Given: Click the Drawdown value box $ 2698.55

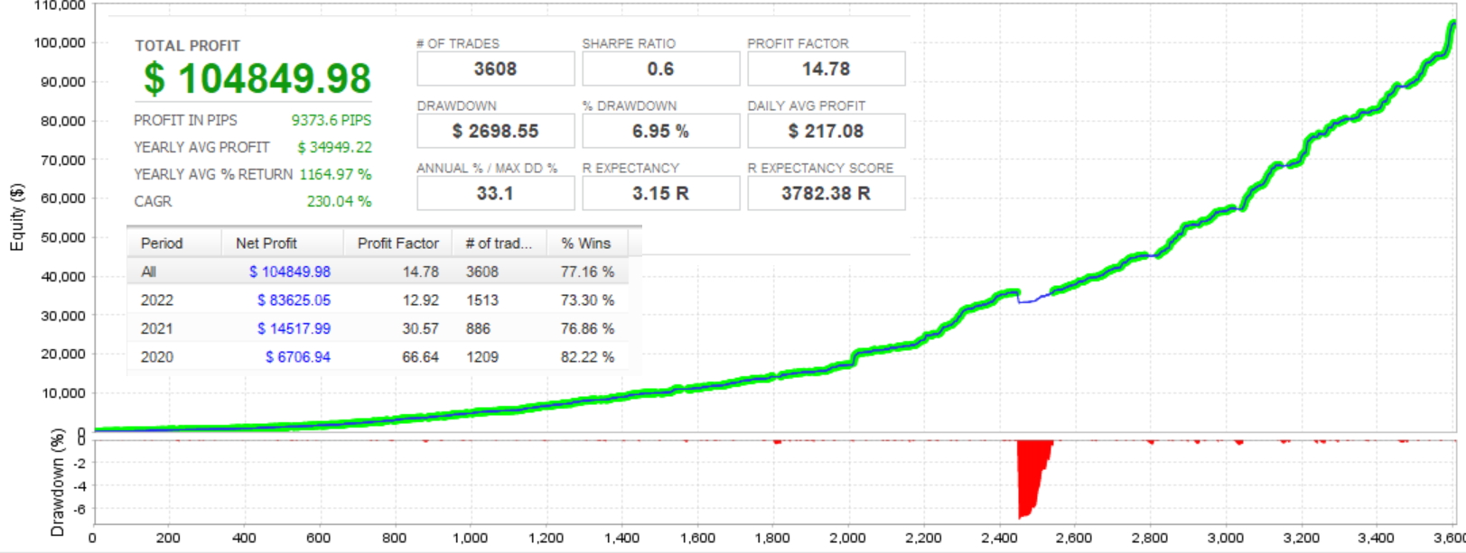Looking at the screenshot, I should click(495, 132).
